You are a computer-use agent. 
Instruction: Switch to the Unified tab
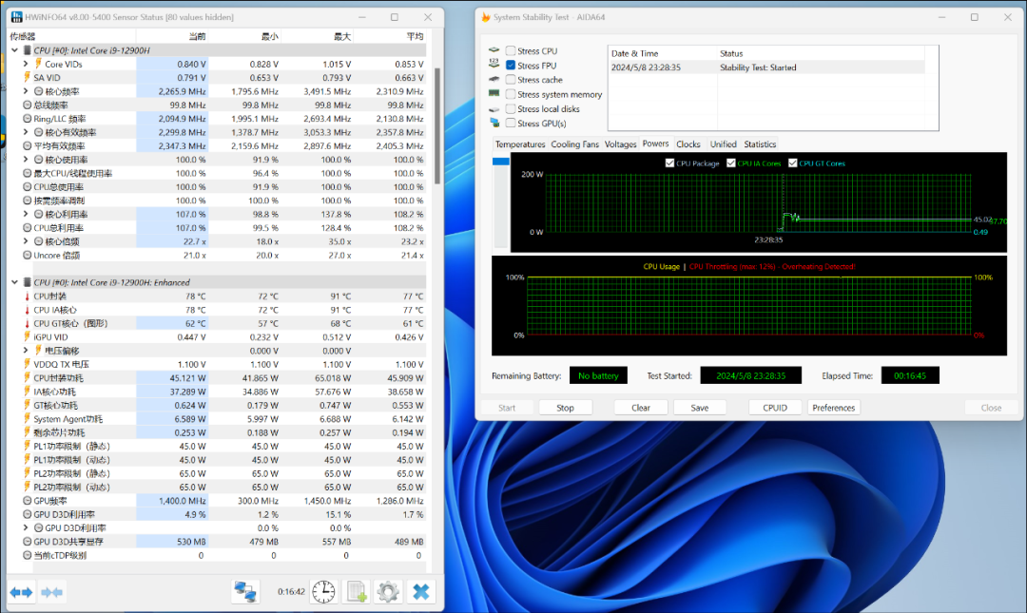(723, 144)
